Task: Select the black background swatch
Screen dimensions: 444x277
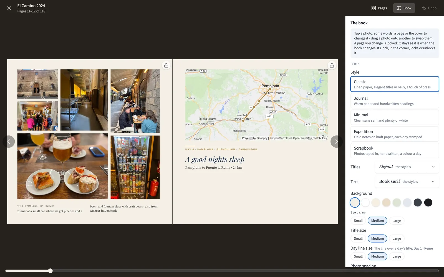Action: (428, 202)
